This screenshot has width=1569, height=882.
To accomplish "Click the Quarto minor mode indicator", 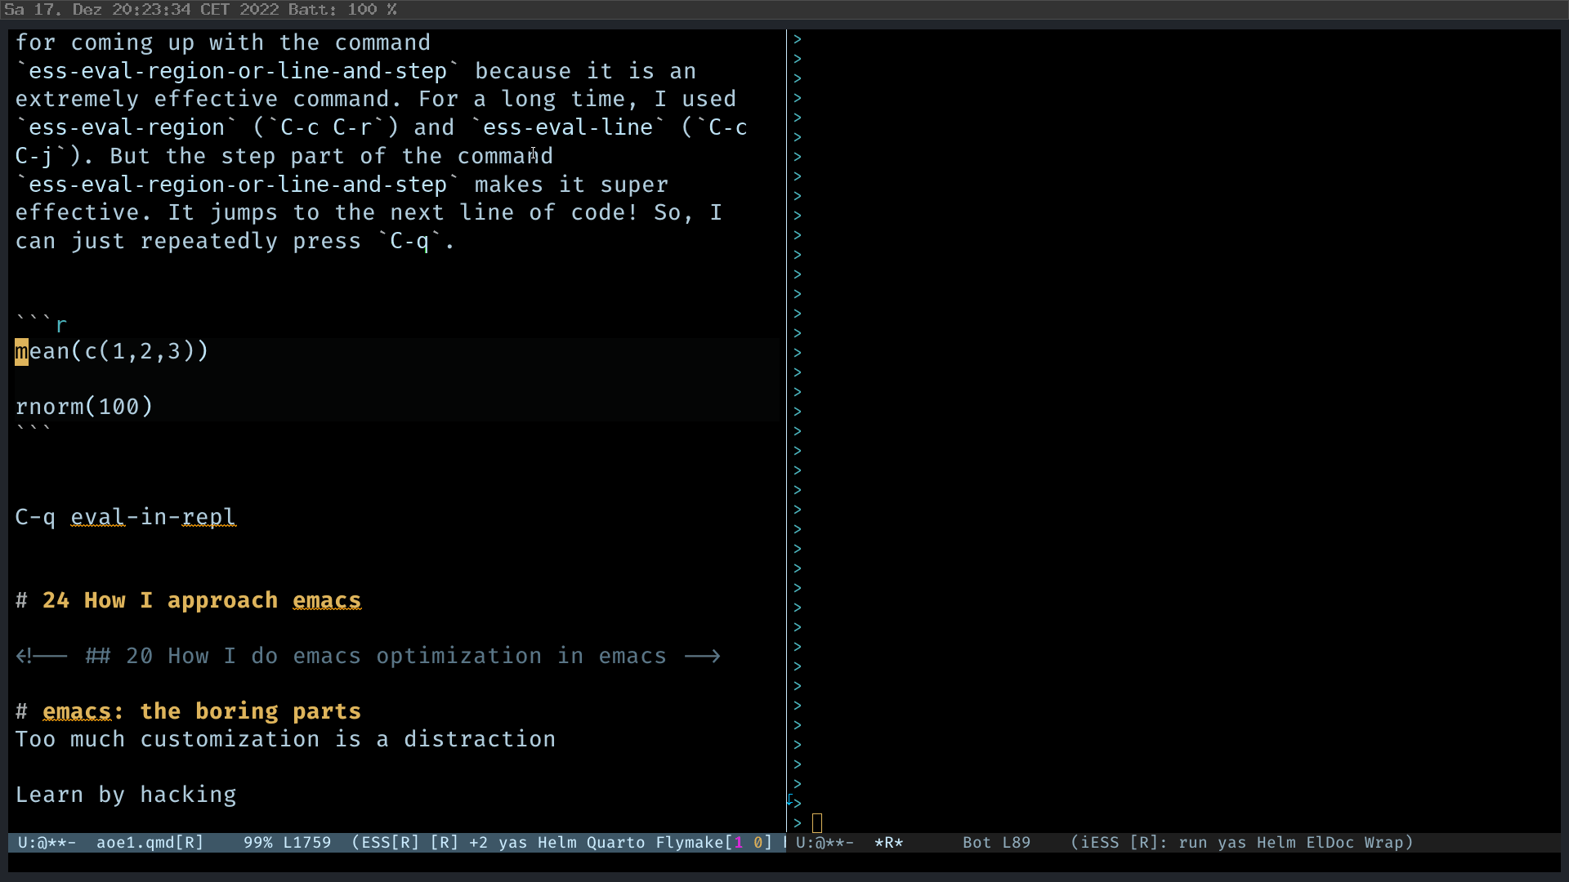I will 615,842.
